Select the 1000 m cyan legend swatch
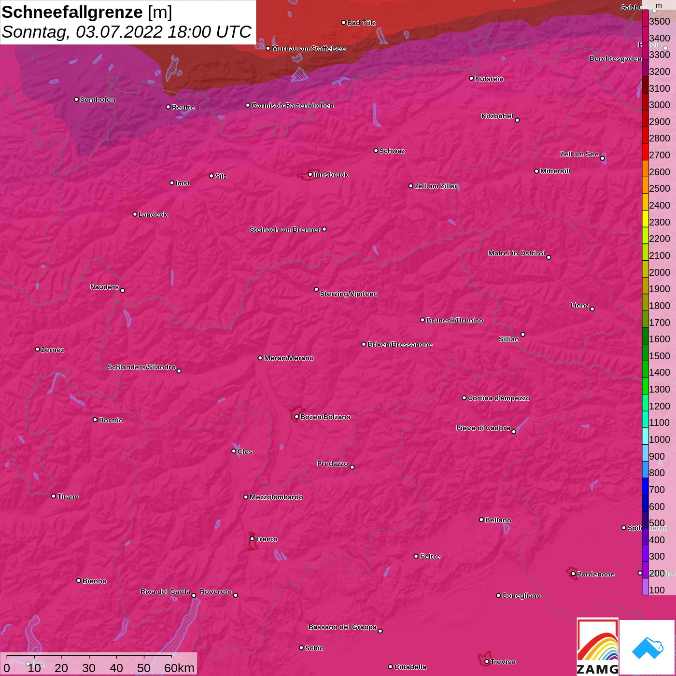Image resolution: width=676 pixels, height=676 pixels. [645, 436]
